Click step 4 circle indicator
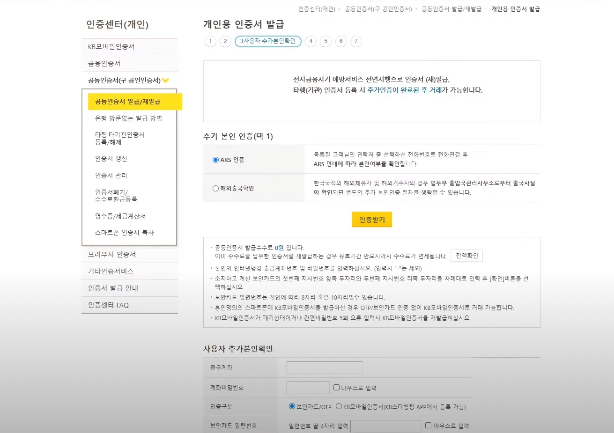614x433 pixels. pos(311,41)
